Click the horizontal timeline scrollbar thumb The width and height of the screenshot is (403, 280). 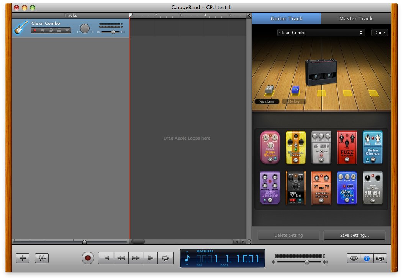pyautogui.click(x=138, y=241)
